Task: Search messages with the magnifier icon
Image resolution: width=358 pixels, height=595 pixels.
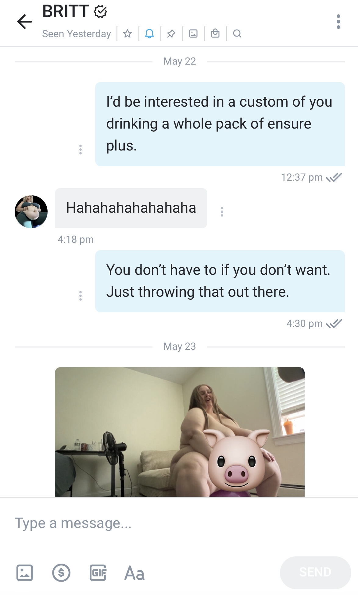Action: click(x=237, y=34)
